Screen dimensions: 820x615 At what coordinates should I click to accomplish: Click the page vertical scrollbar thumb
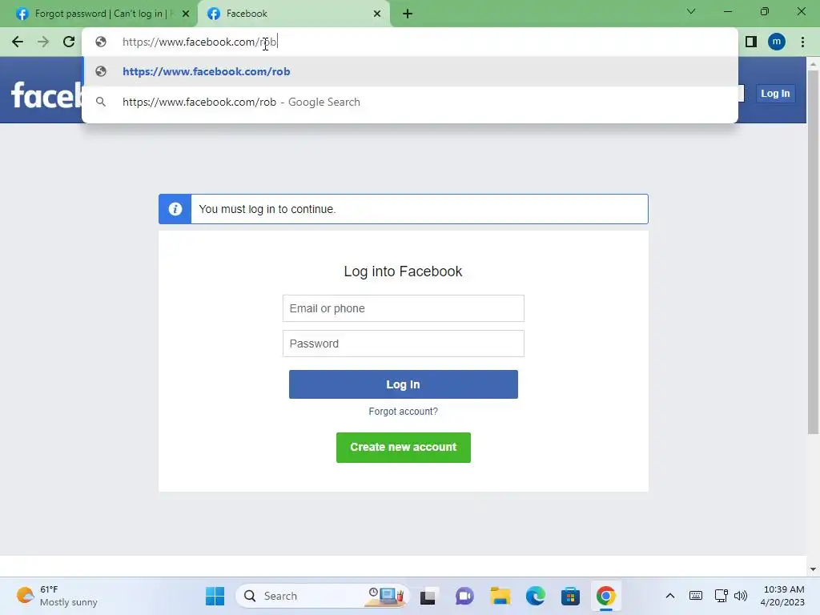813,251
